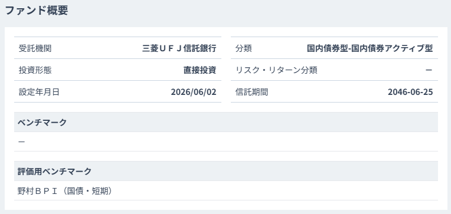Click 国内債券型-国内債券アクティブ型 category value
The width and height of the screenshot is (451, 214).
click(x=370, y=48)
